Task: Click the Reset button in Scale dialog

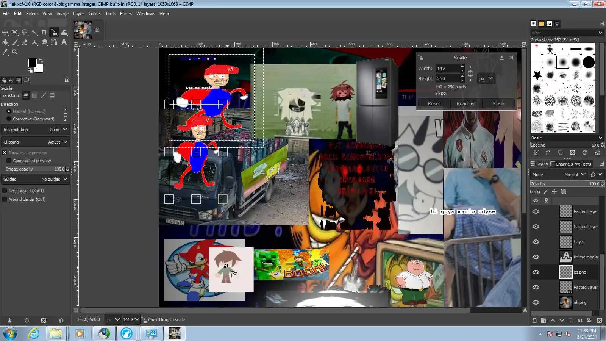Action: click(x=434, y=104)
